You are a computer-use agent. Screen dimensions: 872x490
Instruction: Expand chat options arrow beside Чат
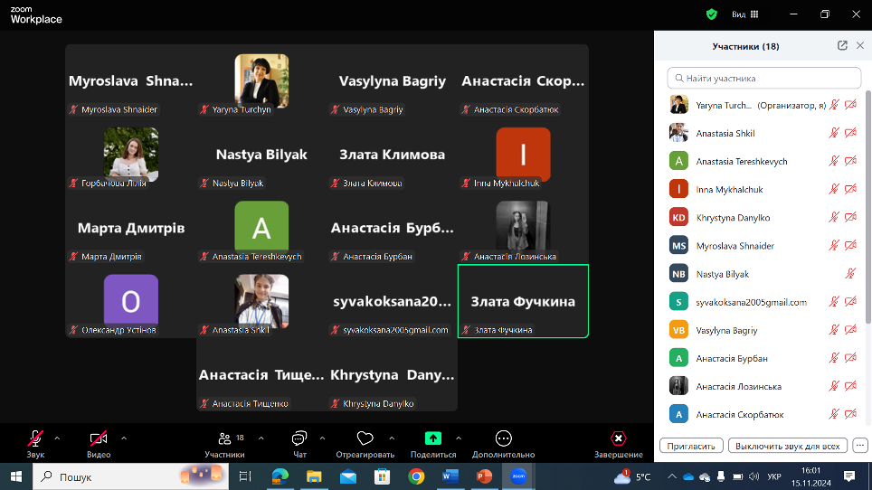click(x=322, y=438)
